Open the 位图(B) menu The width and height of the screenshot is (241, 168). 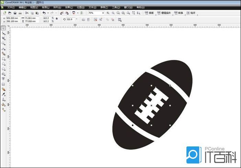(x=81, y=7)
